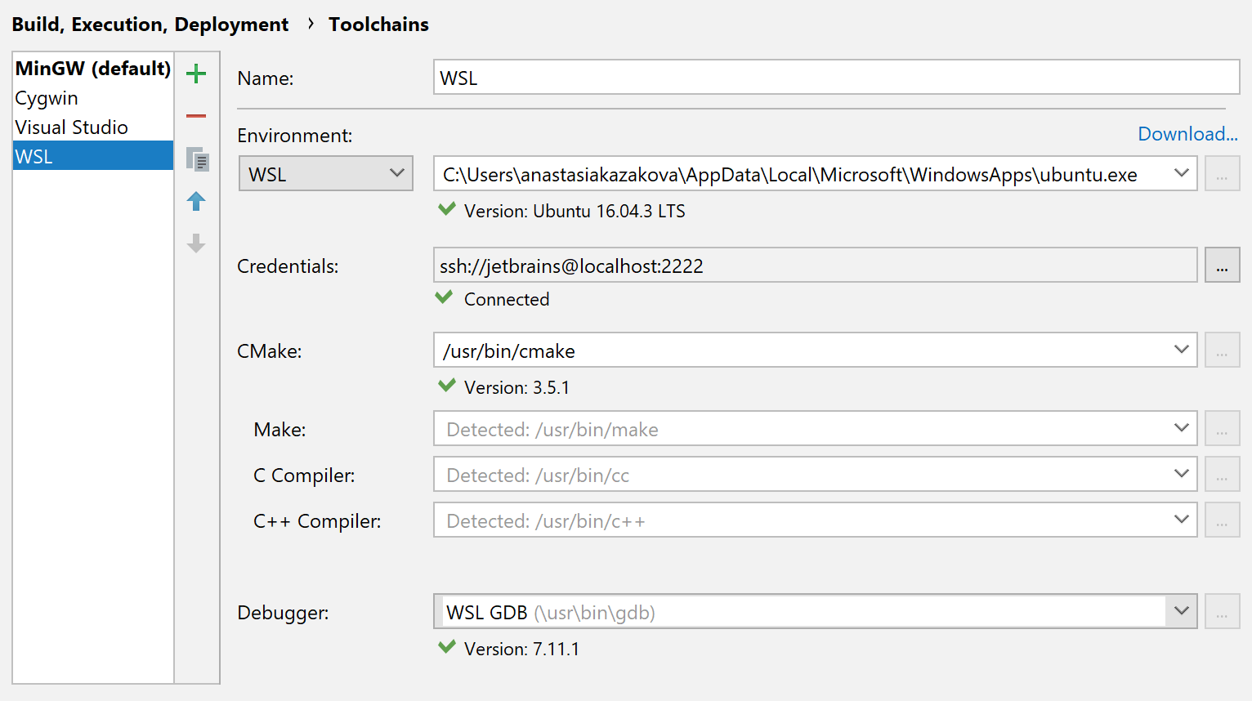The width and height of the screenshot is (1252, 701).
Task: Click the Build, Execution, Deployment breadcrumb
Action: point(150,25)
